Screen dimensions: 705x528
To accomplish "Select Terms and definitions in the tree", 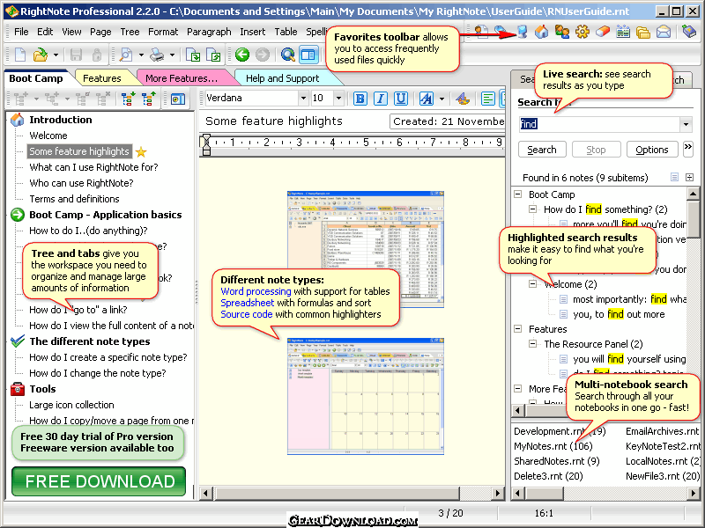I will click(74, 199).
